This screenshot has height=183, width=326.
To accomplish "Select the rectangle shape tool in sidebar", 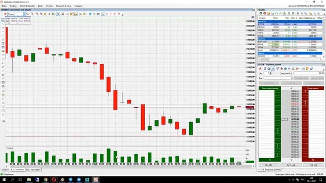I will pyautogui.click(x=3, y=82).
